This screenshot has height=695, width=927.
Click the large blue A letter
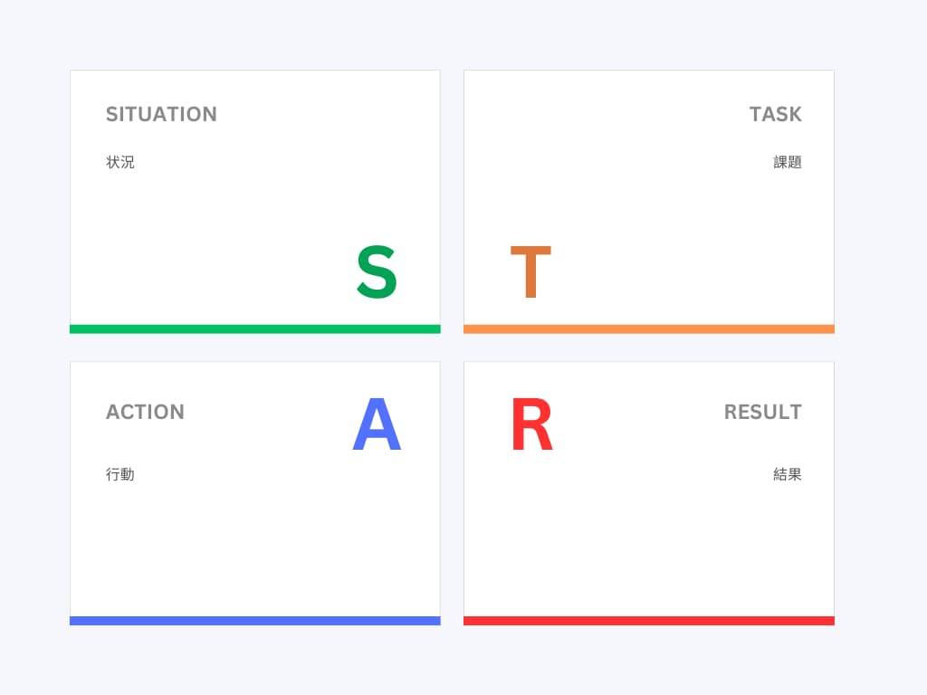point(377,425)
